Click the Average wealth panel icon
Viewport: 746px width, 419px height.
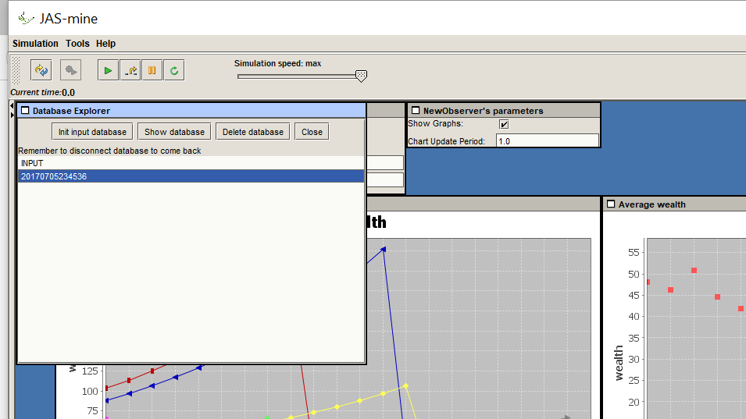click(x=611, y=204)
